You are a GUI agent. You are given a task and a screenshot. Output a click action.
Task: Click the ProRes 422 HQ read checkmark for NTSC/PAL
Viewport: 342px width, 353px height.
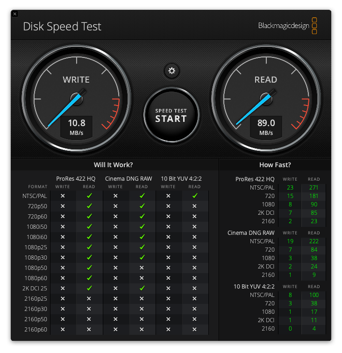click(89, 196)
